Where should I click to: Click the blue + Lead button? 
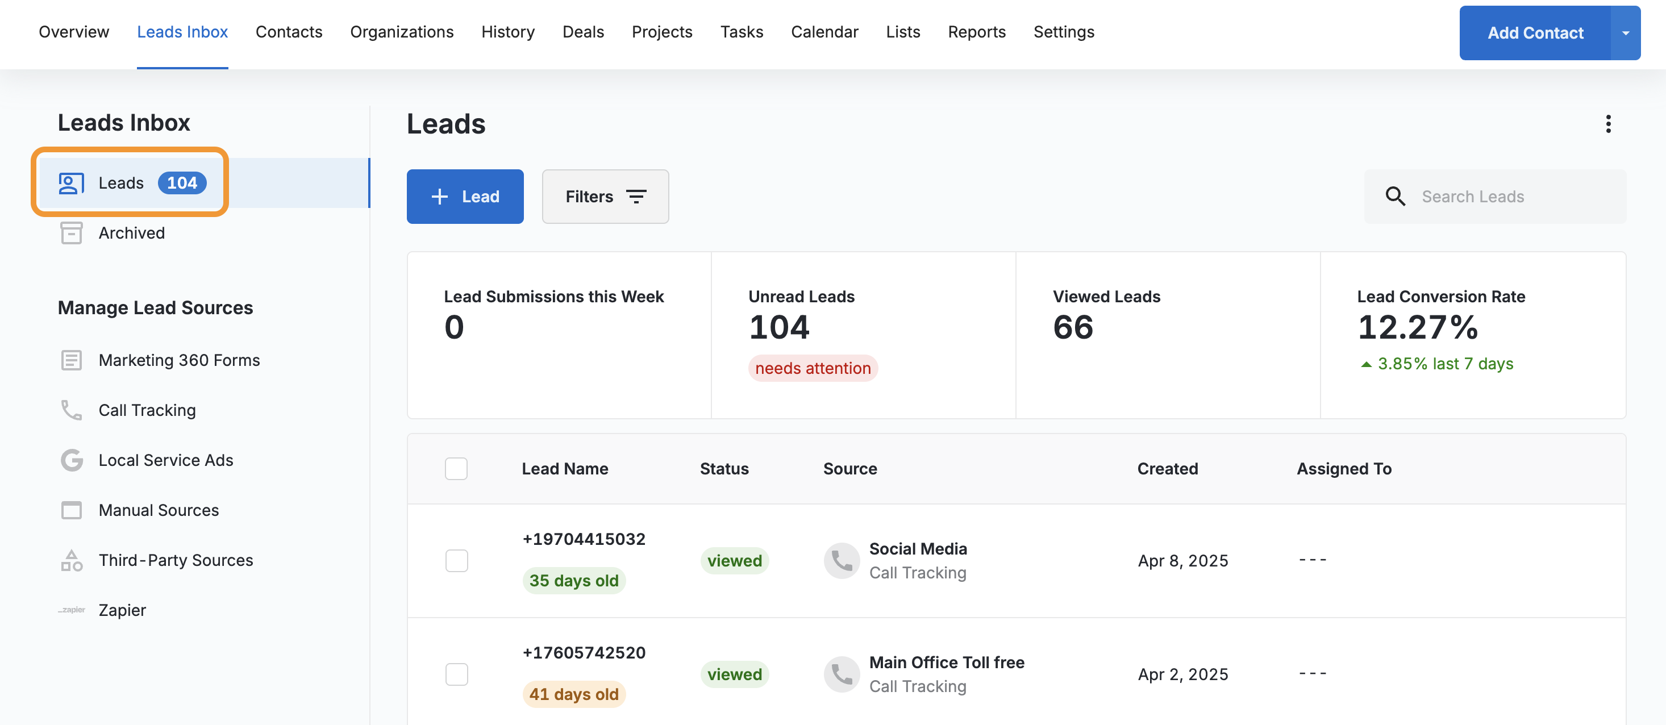464,197
